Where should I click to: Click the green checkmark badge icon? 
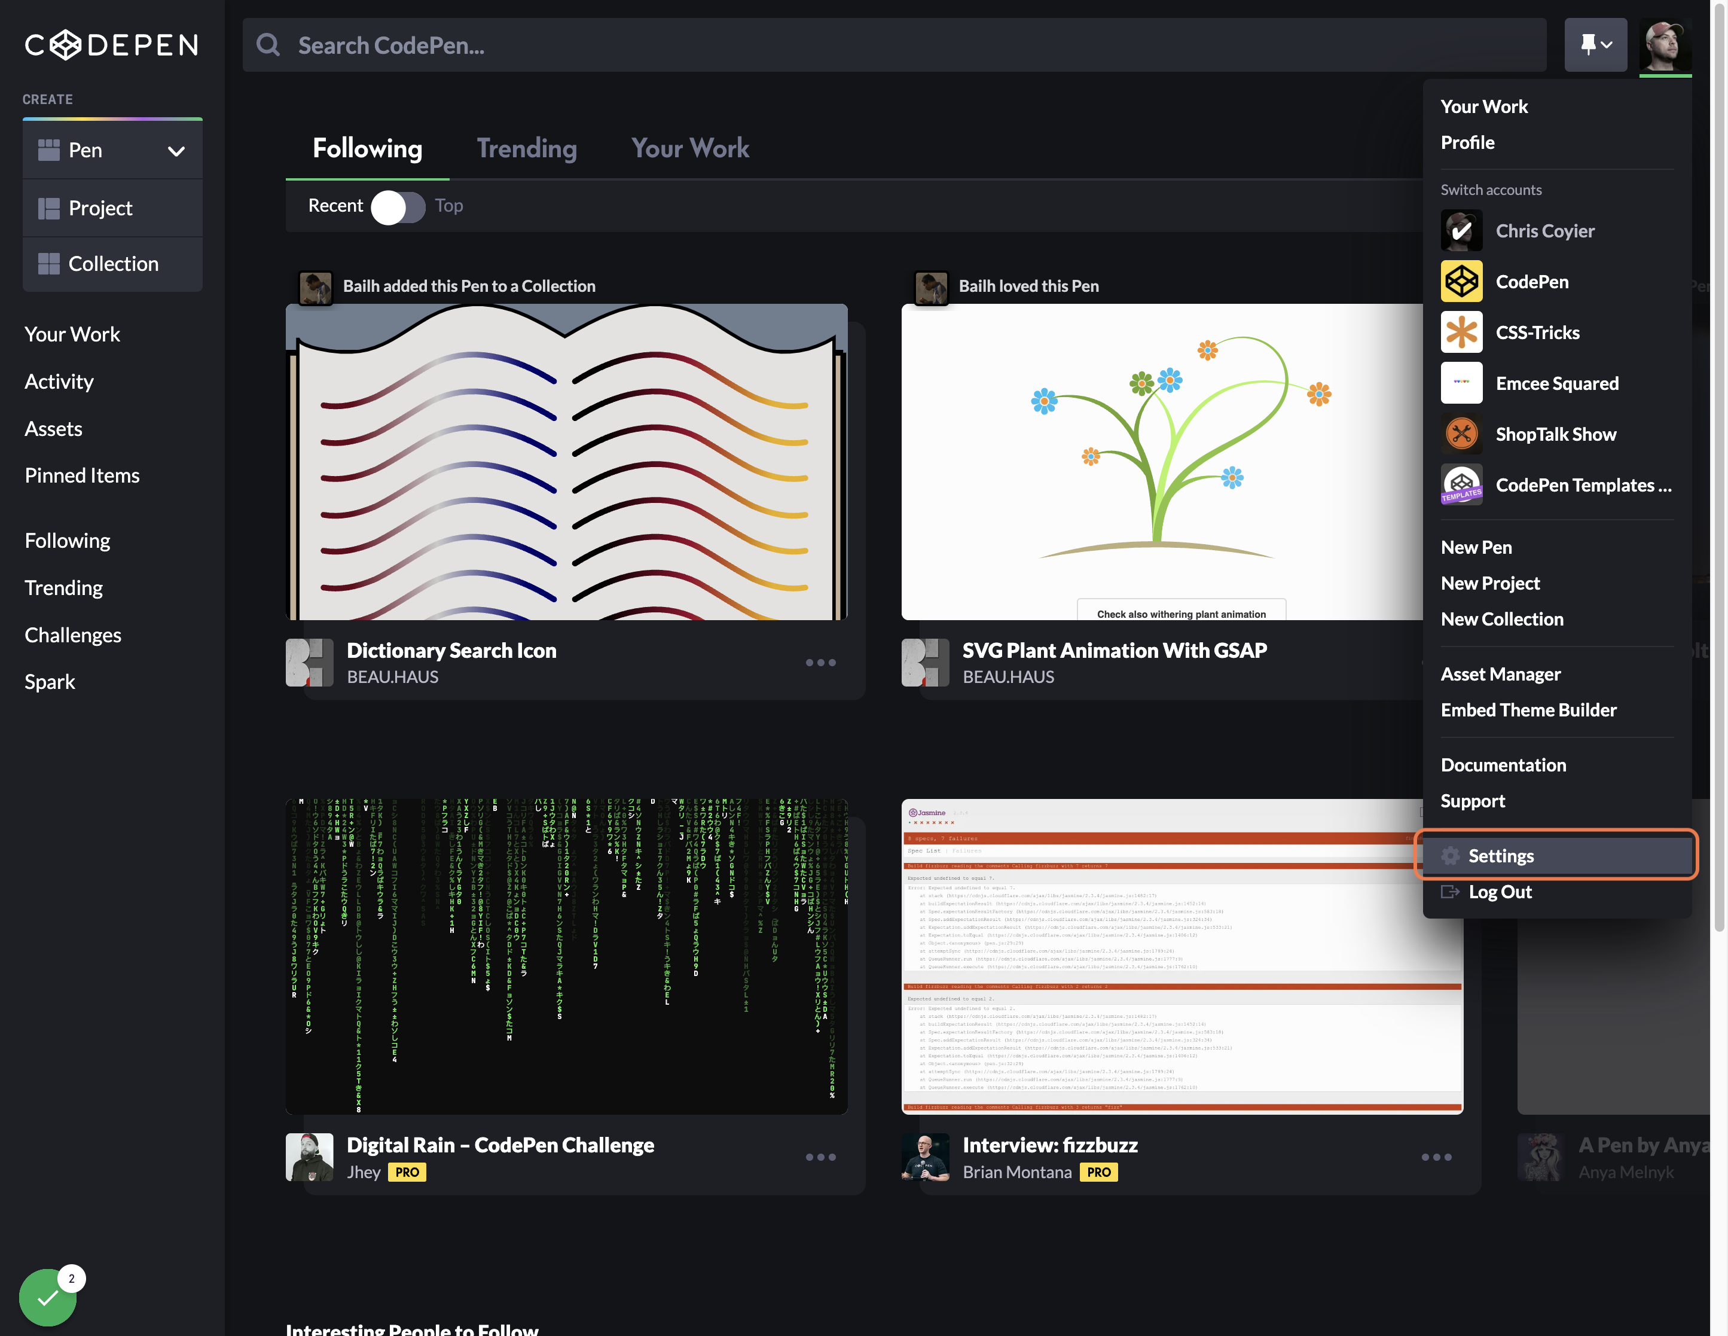click(x=47, y=1297)
